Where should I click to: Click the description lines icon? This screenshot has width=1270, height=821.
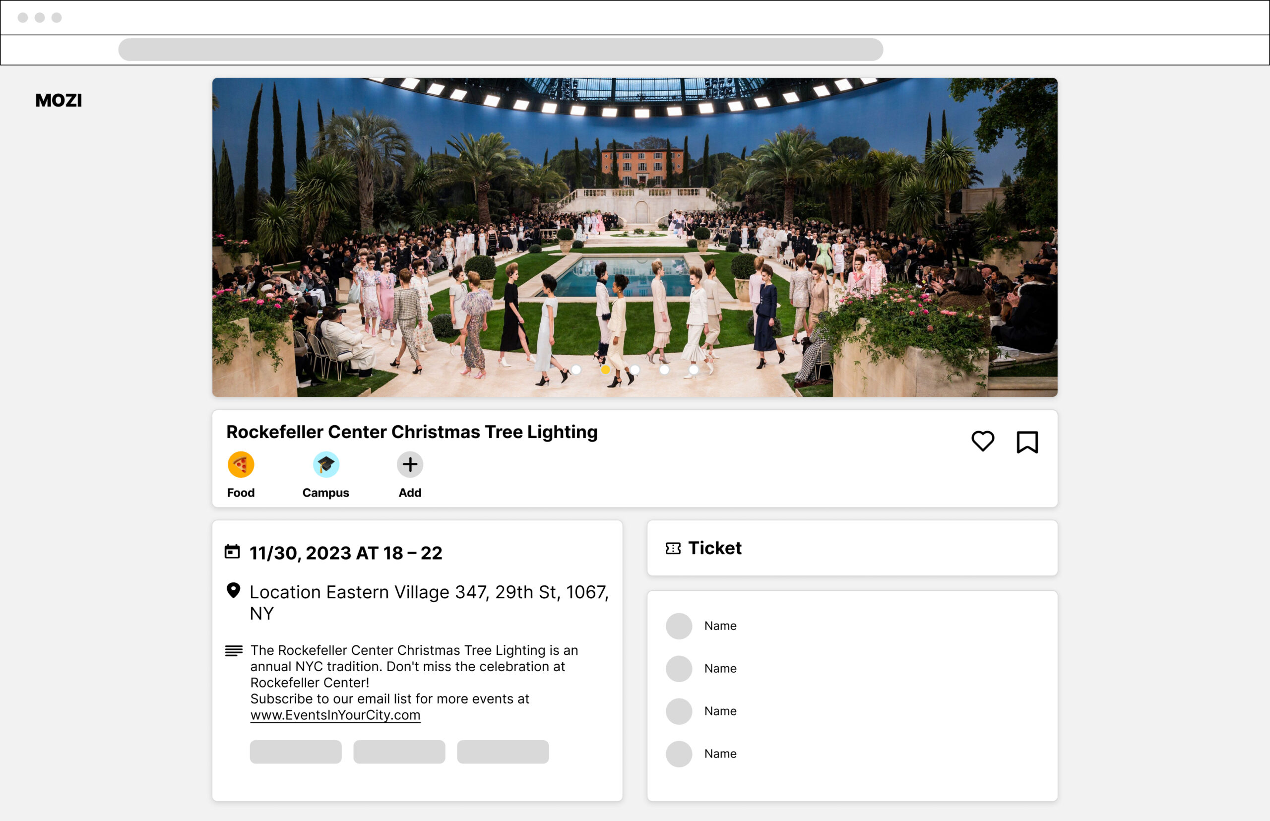pos(234,650)
